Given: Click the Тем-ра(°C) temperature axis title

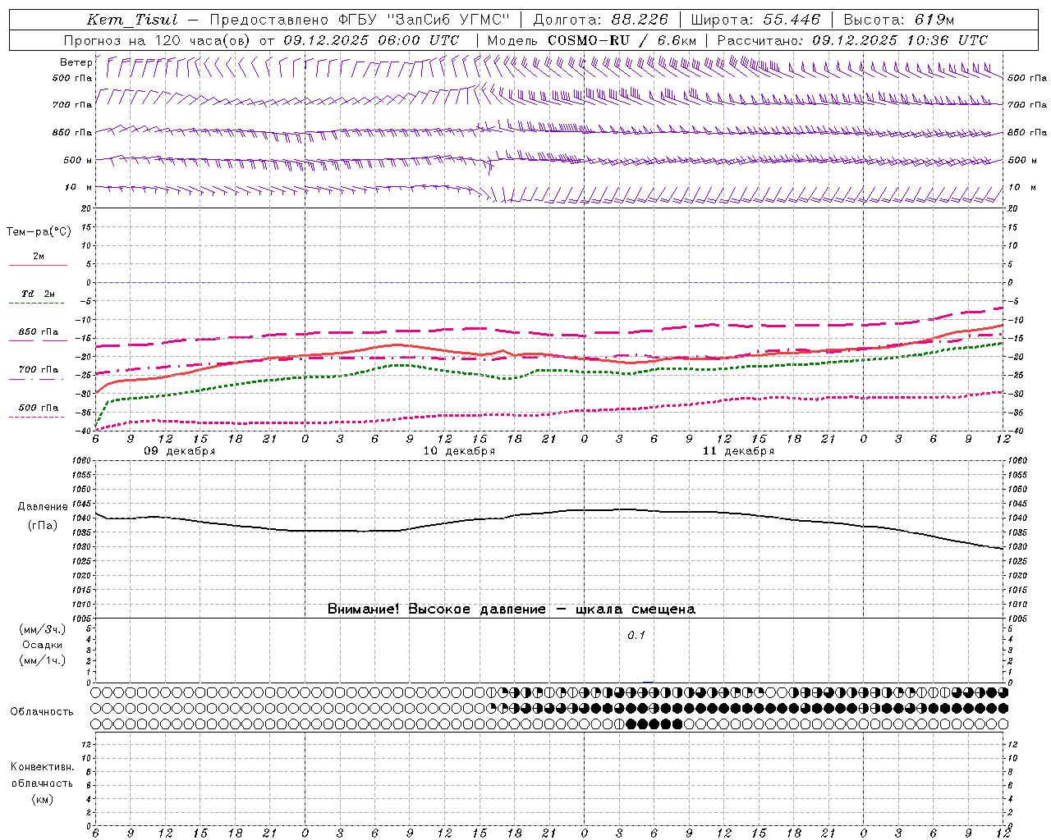Looking at the screenshot, I should click(39, 232).
